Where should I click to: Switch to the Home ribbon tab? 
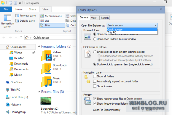pyautogui.click(x=19, y=9)
